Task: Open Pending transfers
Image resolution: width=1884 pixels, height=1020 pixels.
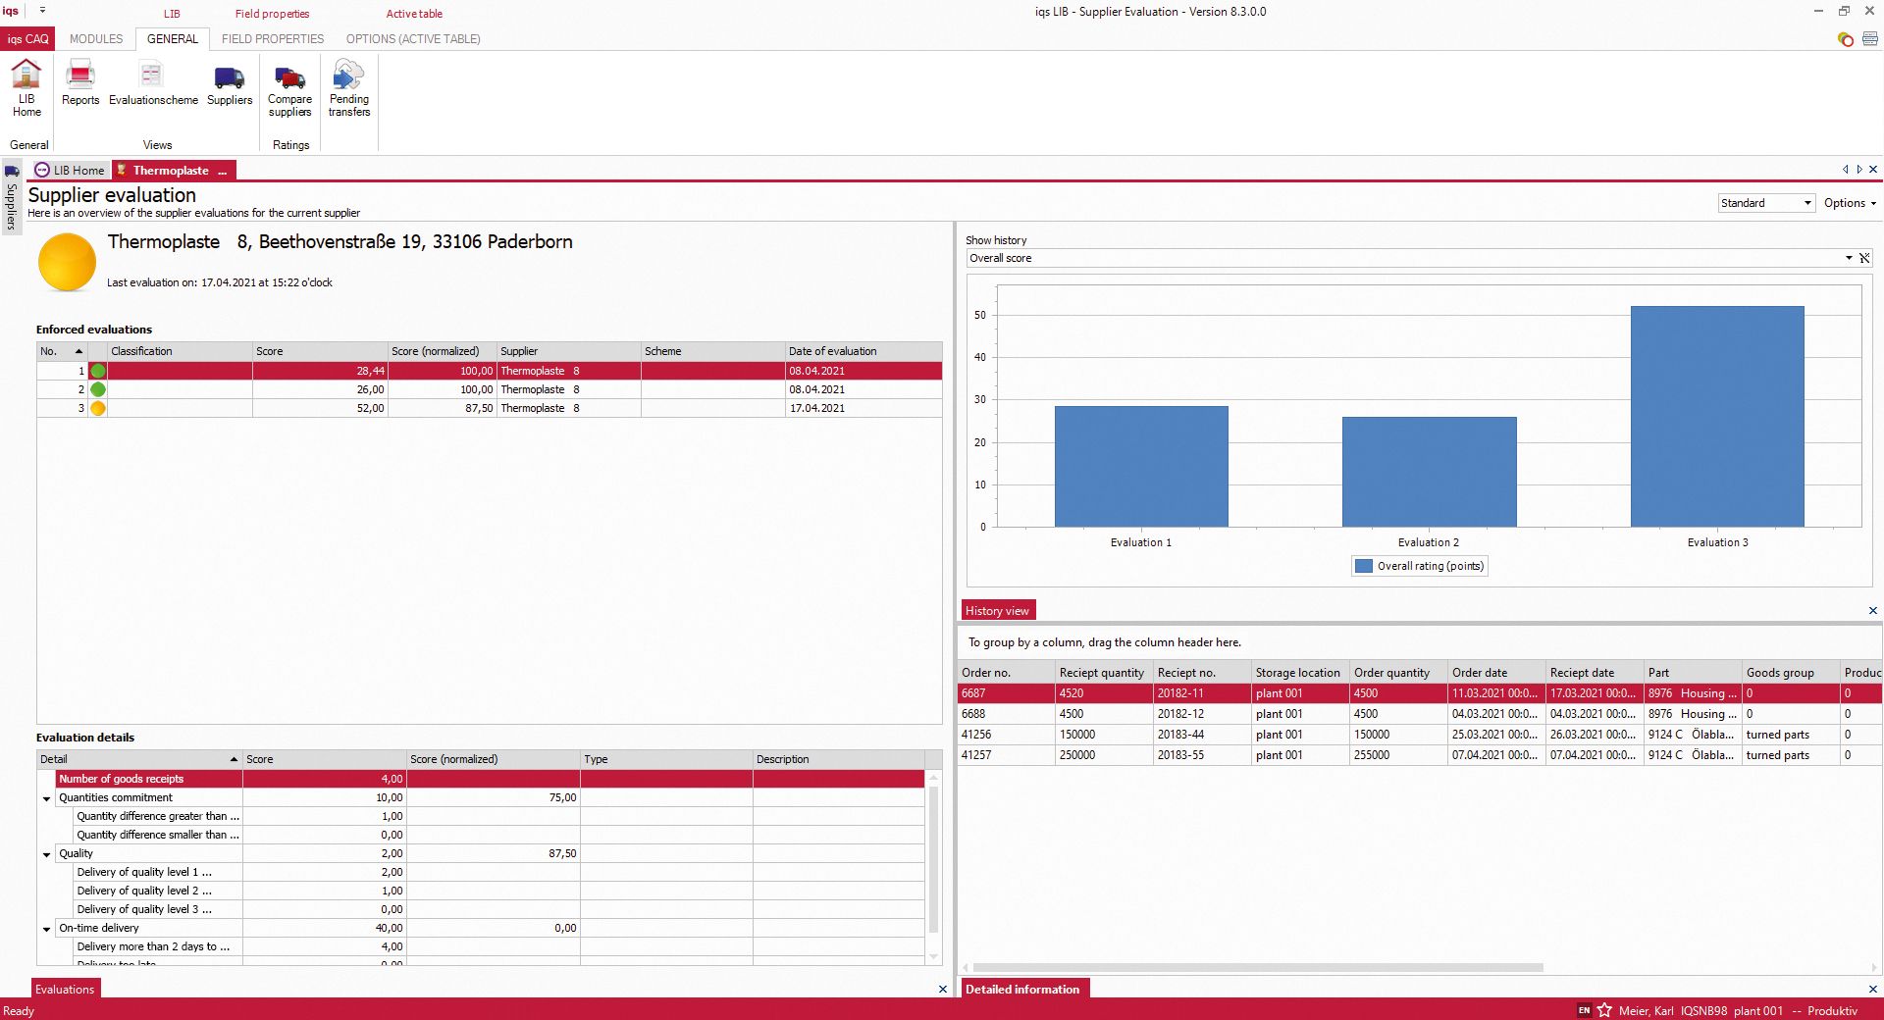Action: 349,87
